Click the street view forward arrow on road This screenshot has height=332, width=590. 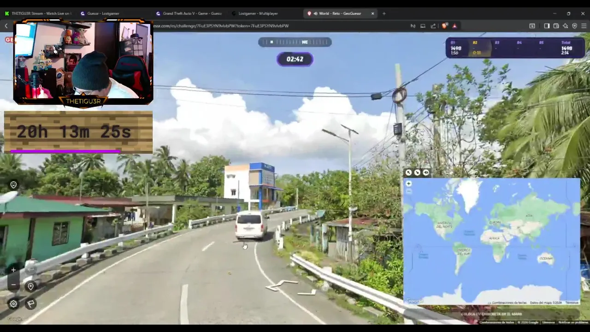click(282, 285)
